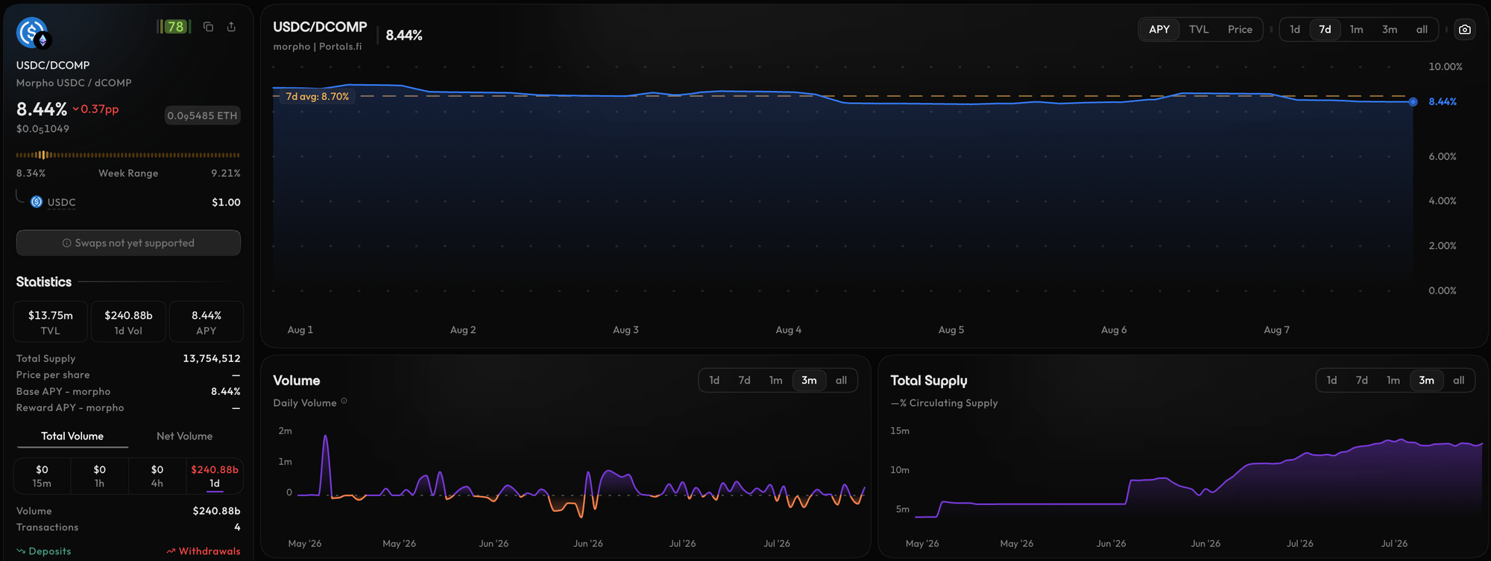Click the USDC coin icon

pos(37,202)
